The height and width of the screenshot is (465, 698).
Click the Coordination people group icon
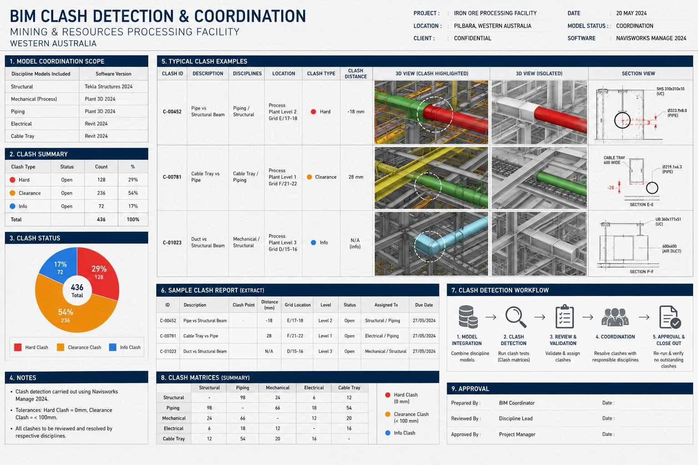click(615, 317)
